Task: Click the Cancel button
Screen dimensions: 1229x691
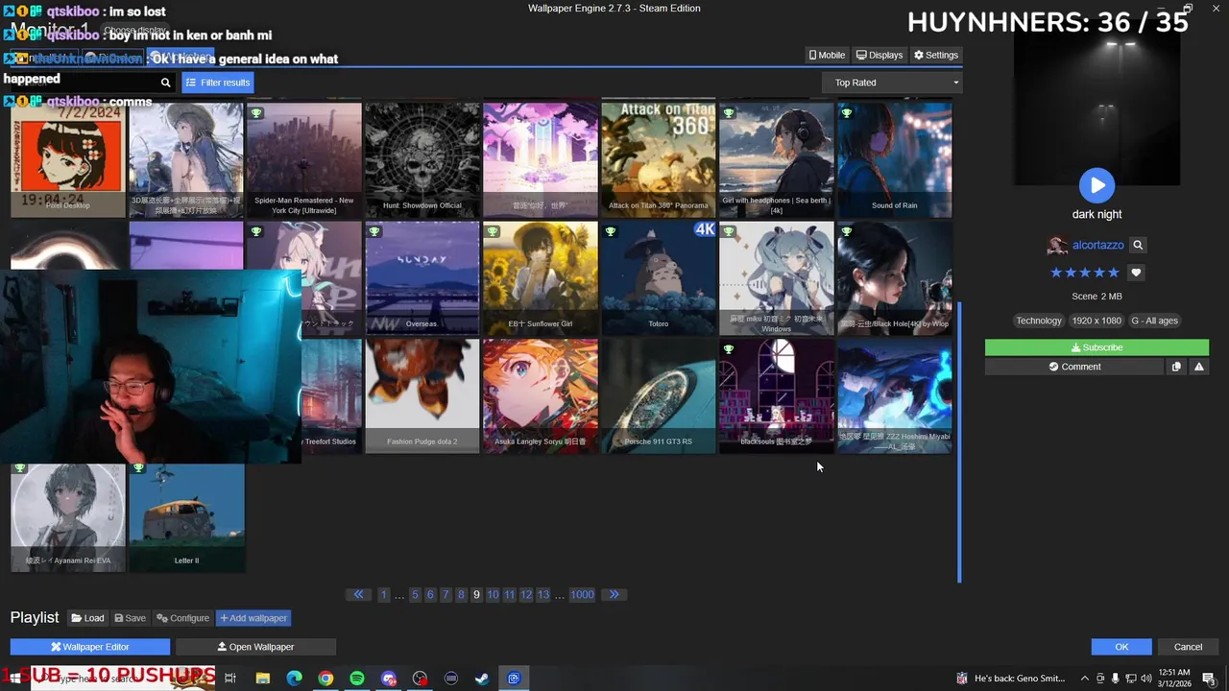Action: point(1188,647)
